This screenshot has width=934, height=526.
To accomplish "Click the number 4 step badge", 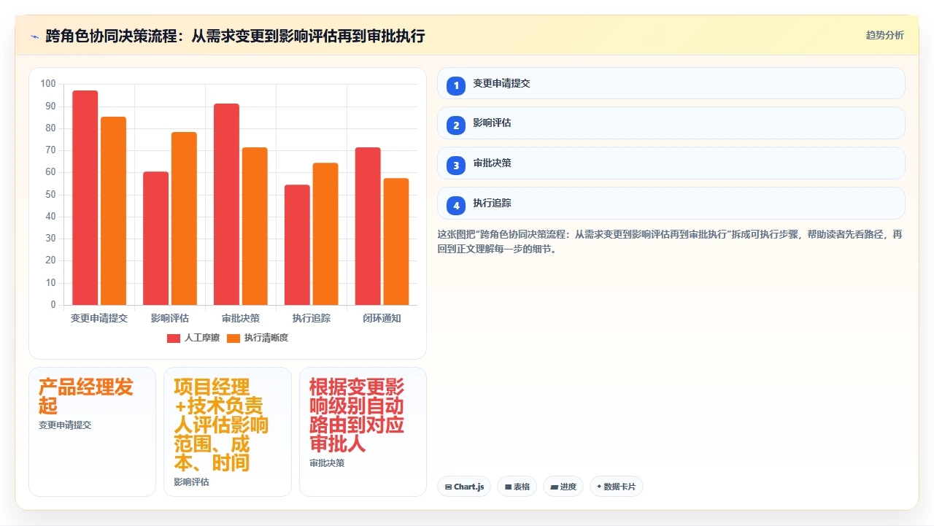I will [x=456, y=206].
